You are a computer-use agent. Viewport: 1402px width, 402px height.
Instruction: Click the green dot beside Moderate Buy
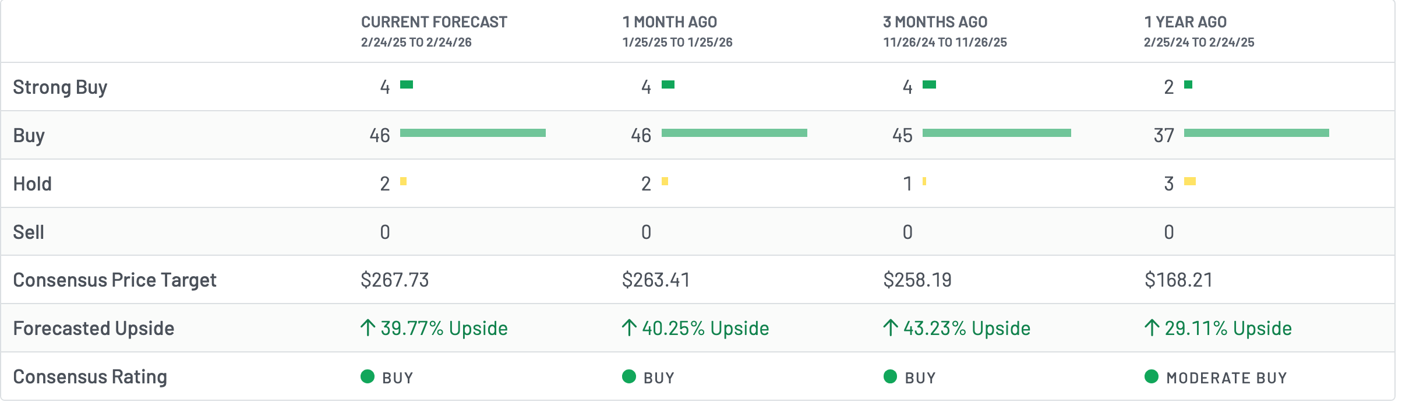click(x=1152, y=376)
